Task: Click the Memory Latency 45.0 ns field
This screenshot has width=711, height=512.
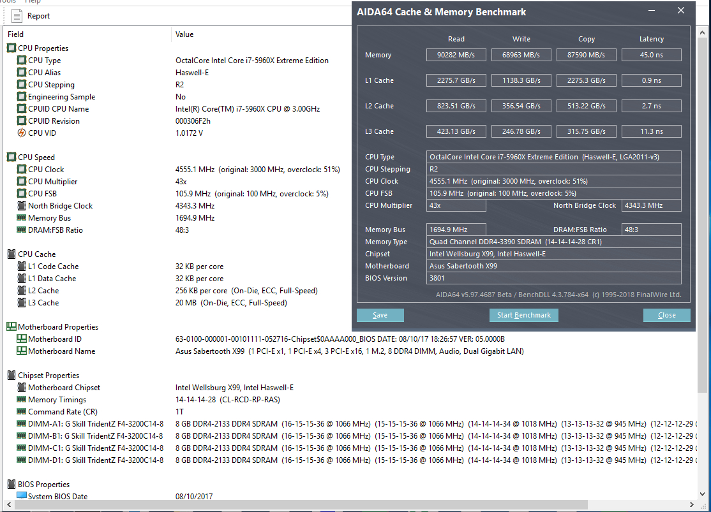Action: click(x=652, y=55)
